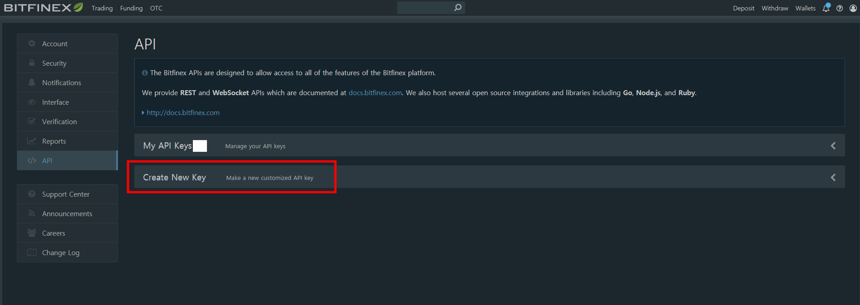The height and width of the screenshot is (305, 860).
Task: Select Notifications in the sidebar
Action: pyautogui.click(x=67, y=82)
